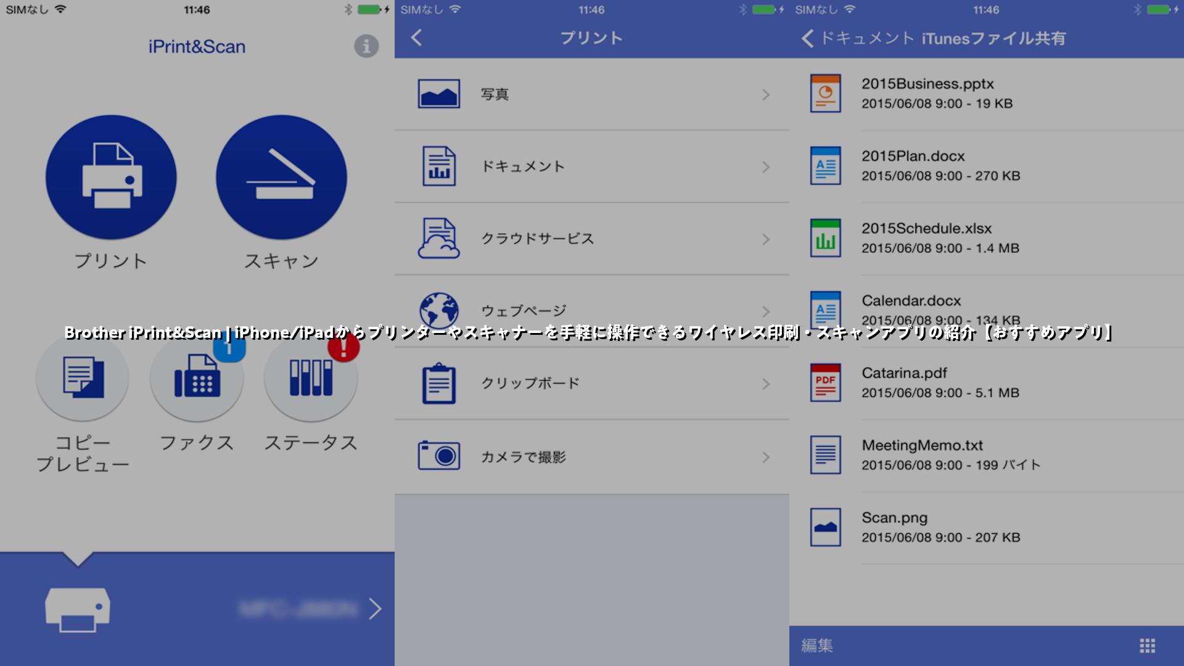Tap the Catarina.pdf PDF file icon
Image resolution: width=1184 pixels, height=666 pixels.
click(x=826, y=383)
